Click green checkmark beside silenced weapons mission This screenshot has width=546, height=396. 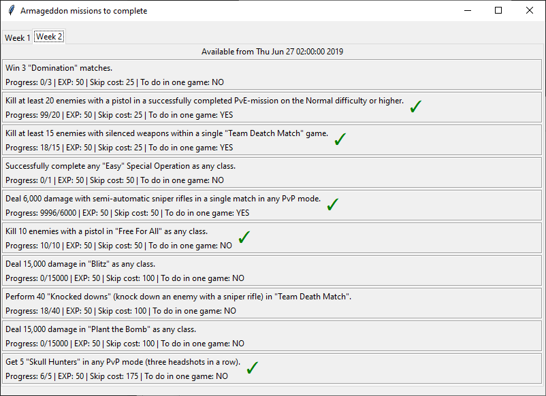click(340, 139)
